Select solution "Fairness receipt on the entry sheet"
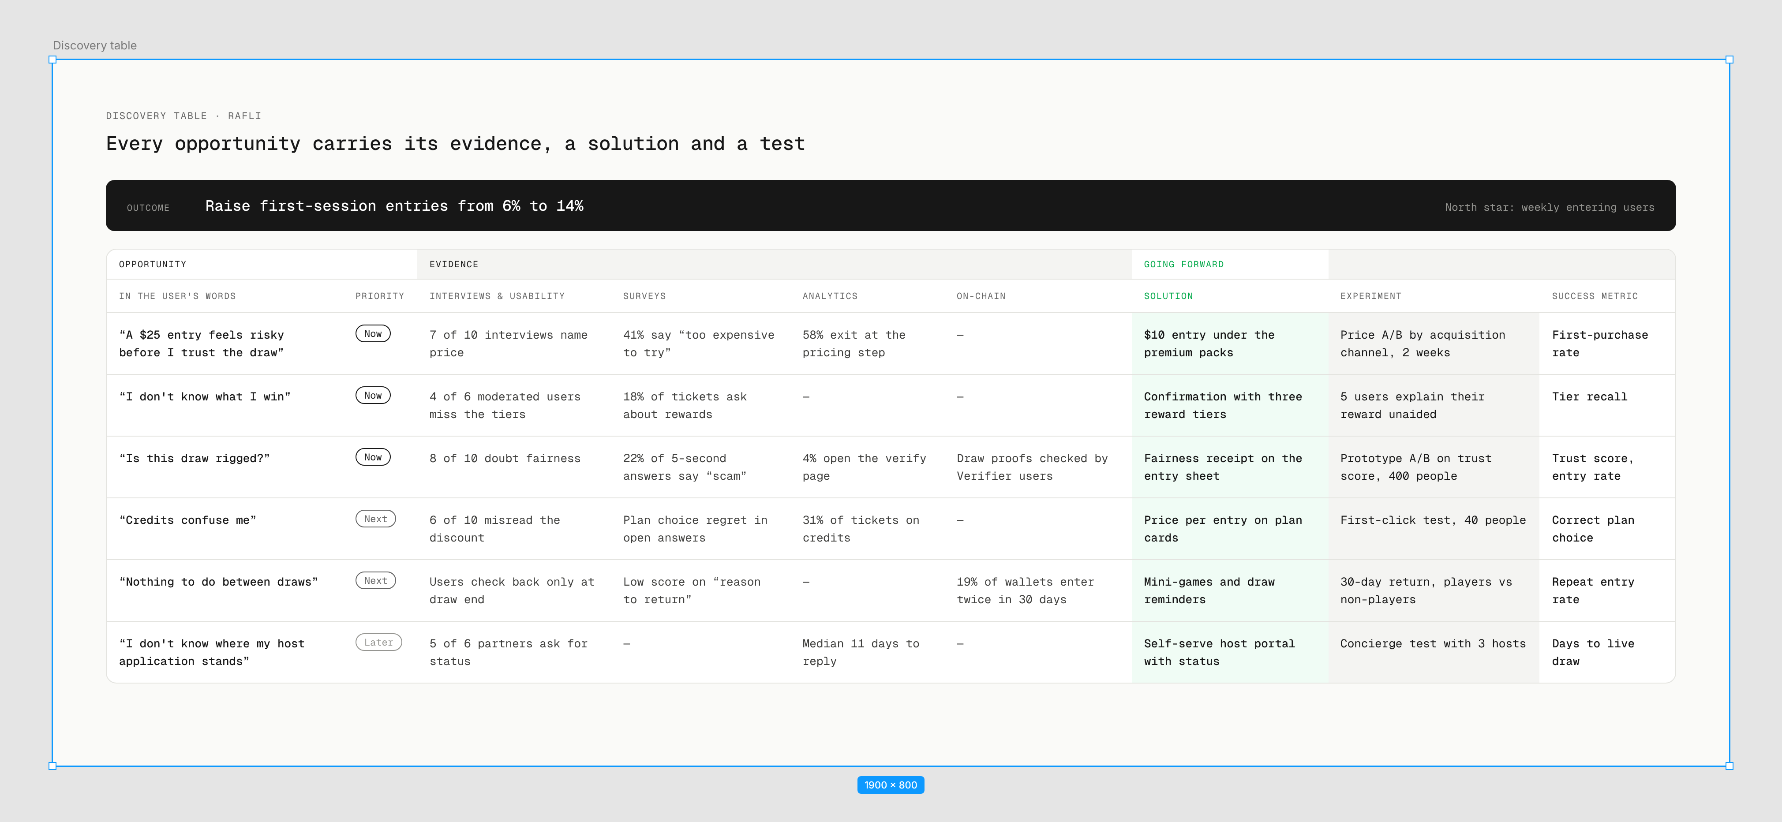 (1223, 467)
